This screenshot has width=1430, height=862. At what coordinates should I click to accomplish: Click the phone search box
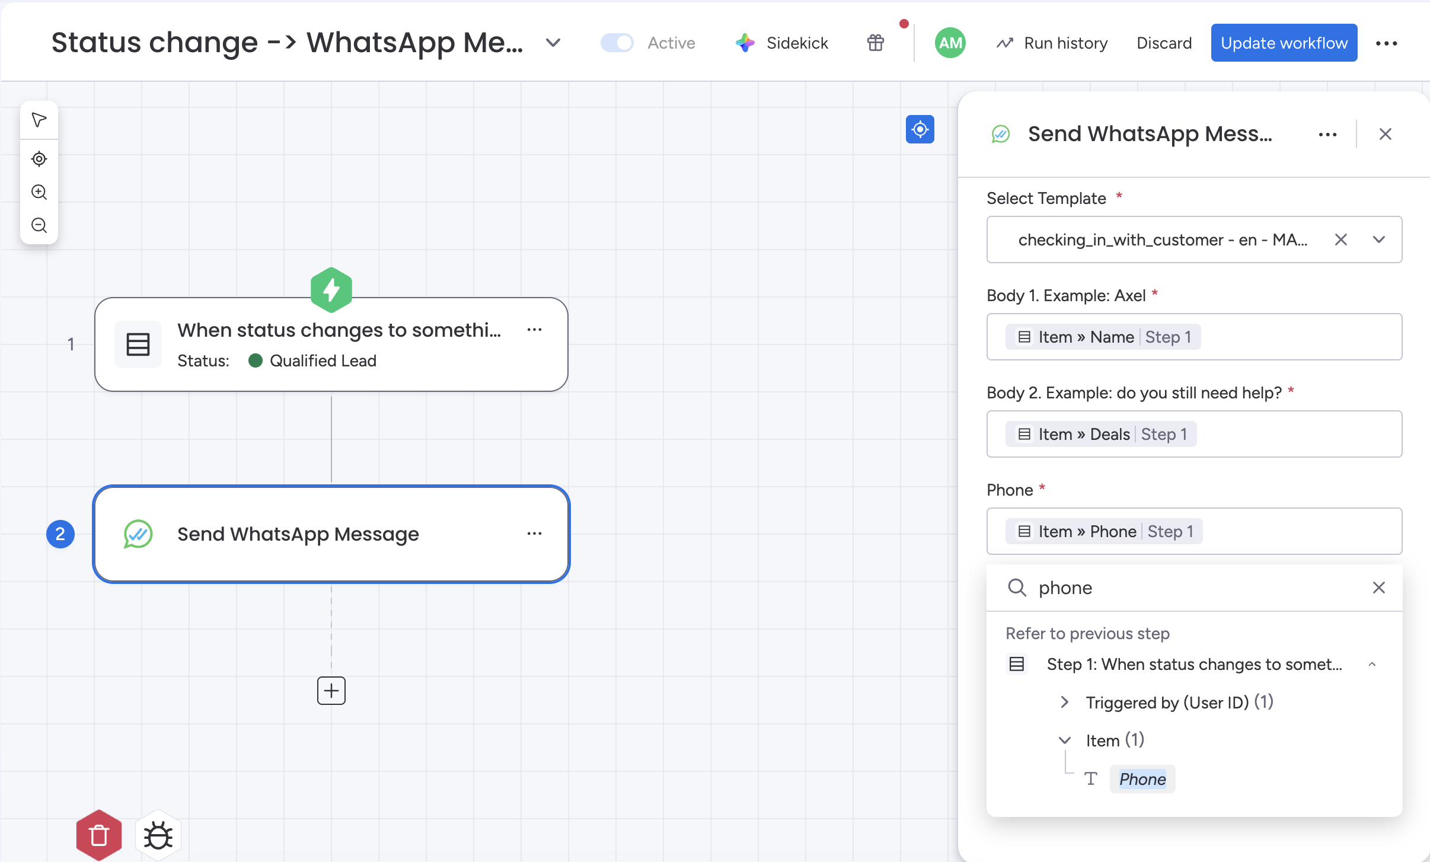click(1194, 588)
